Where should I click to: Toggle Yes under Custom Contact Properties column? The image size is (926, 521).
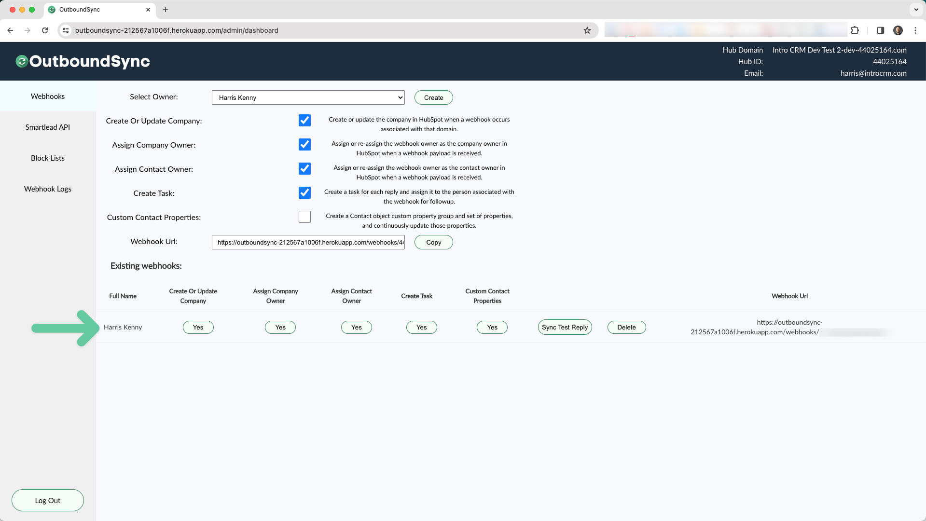tap(492, 327)
